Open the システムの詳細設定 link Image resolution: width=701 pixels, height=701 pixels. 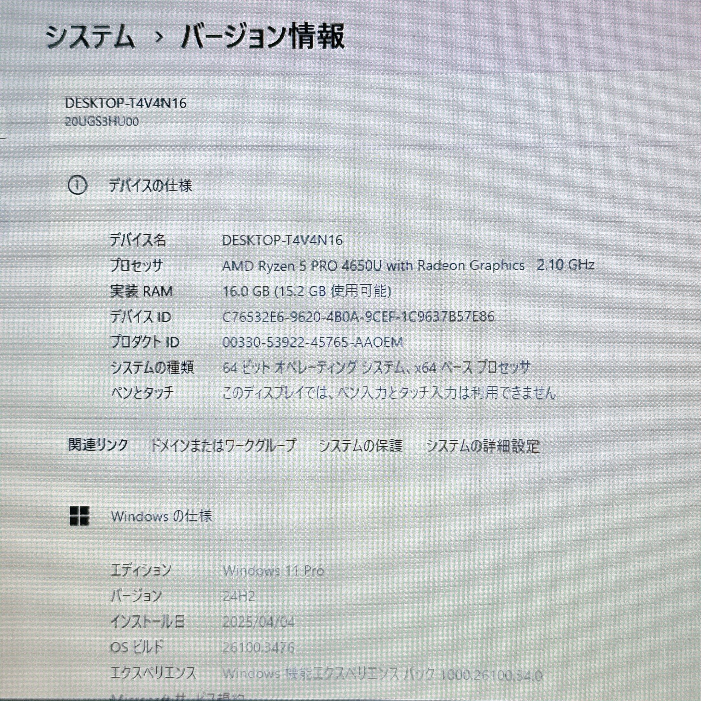(483, 446)
